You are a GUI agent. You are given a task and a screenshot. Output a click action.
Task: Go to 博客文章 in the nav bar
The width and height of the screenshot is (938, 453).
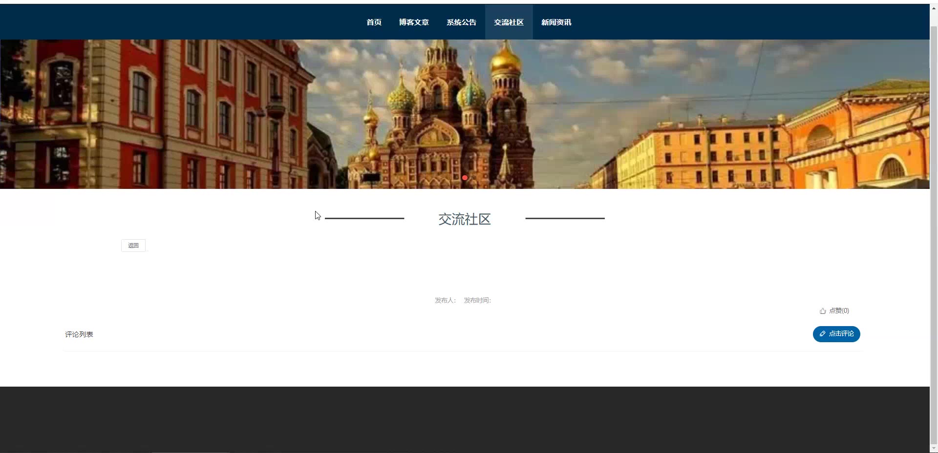click(x=414, y=22)
